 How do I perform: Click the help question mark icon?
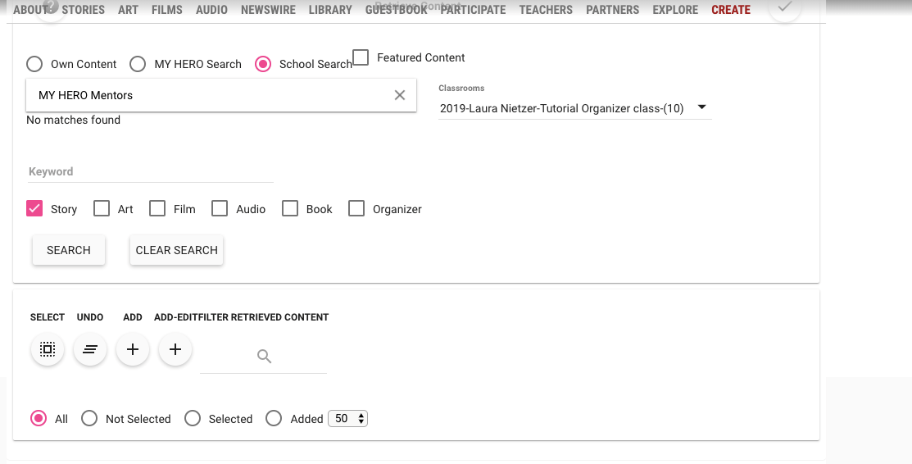click(x=51, y=7)
